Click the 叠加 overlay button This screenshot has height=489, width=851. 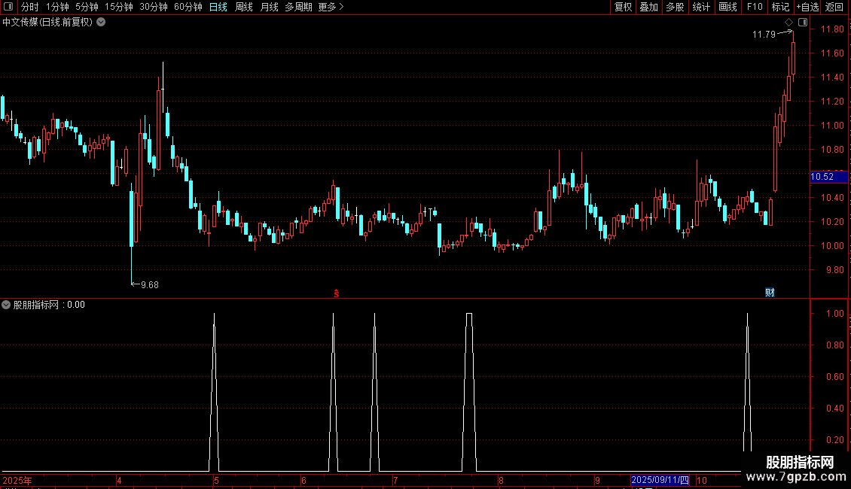648,7
